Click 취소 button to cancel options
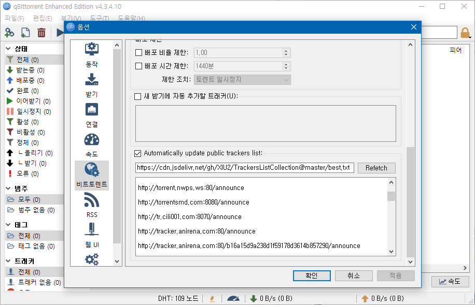Image resolution: width=475 pixels, height=305 pixels. click(x=354, y=275)
